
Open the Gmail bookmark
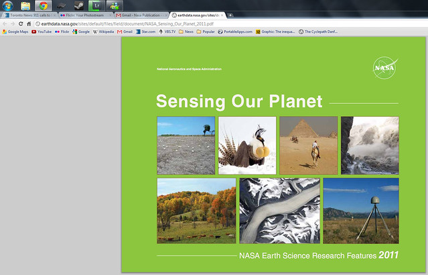125,32
